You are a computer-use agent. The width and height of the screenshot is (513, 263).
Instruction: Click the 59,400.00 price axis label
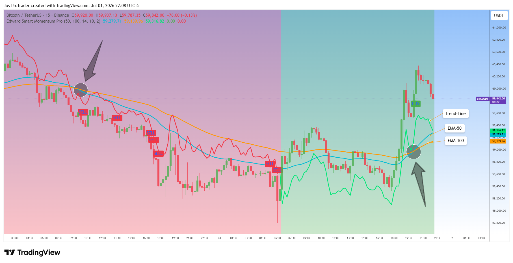(499, 125)
